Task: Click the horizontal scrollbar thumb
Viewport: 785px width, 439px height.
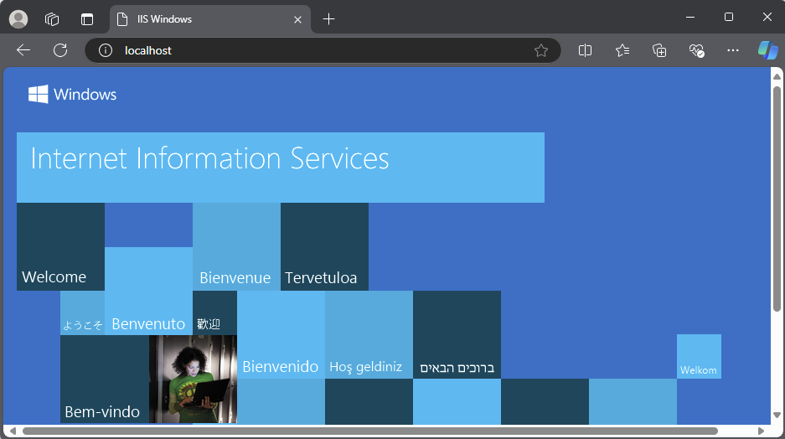Action: point(370,431)
